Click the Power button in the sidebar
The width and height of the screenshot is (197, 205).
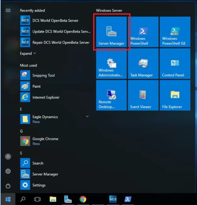[x=8, y=186]
